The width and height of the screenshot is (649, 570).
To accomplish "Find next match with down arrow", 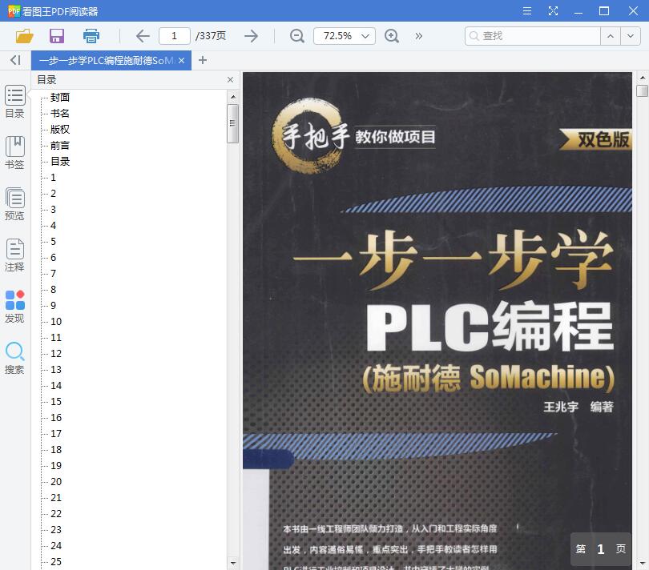I will tap(631, 36).
